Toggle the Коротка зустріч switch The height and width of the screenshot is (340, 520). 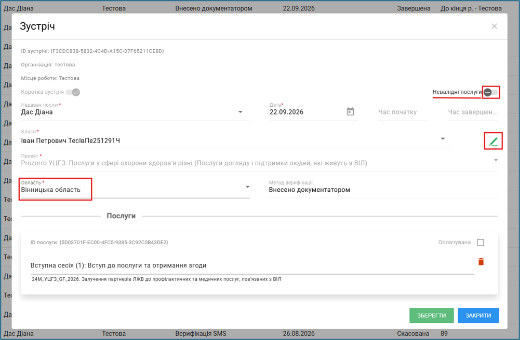[73, 92]
